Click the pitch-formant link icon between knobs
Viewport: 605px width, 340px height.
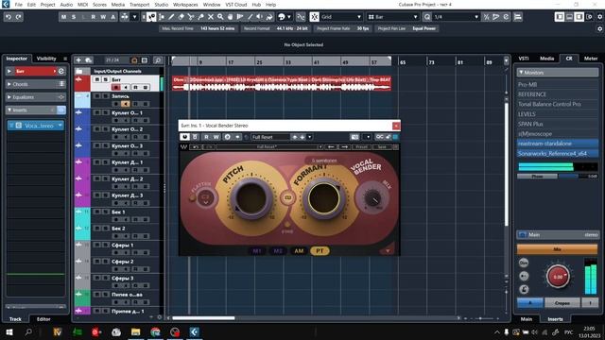click(287, 197)
